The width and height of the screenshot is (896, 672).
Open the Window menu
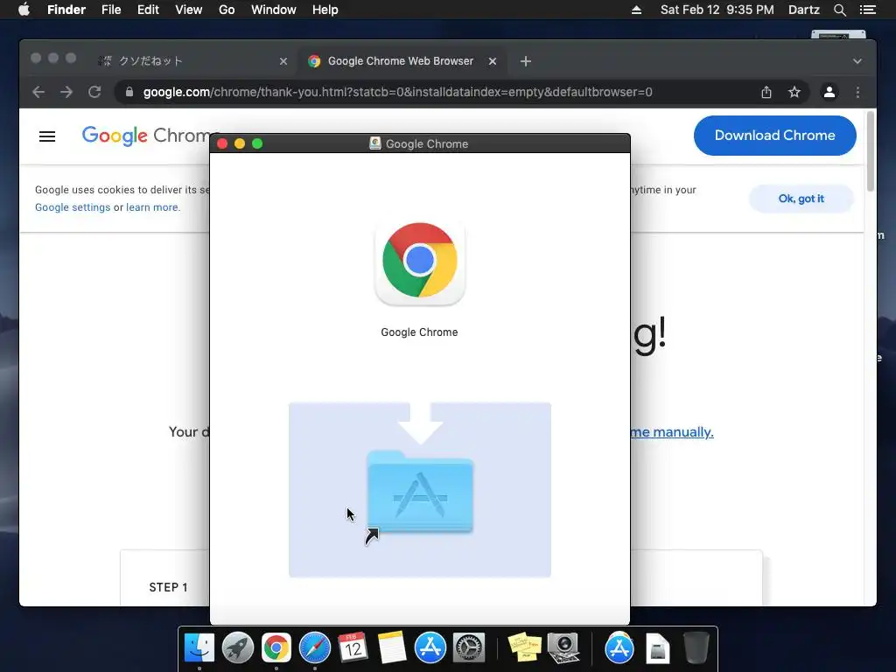(274, 10)
